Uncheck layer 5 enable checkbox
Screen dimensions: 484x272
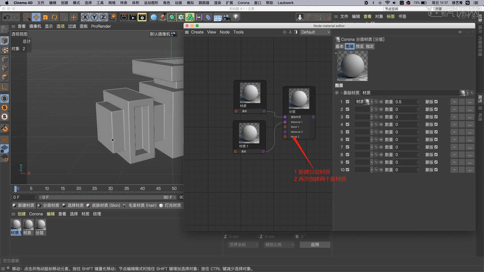[x=348, y=132]
